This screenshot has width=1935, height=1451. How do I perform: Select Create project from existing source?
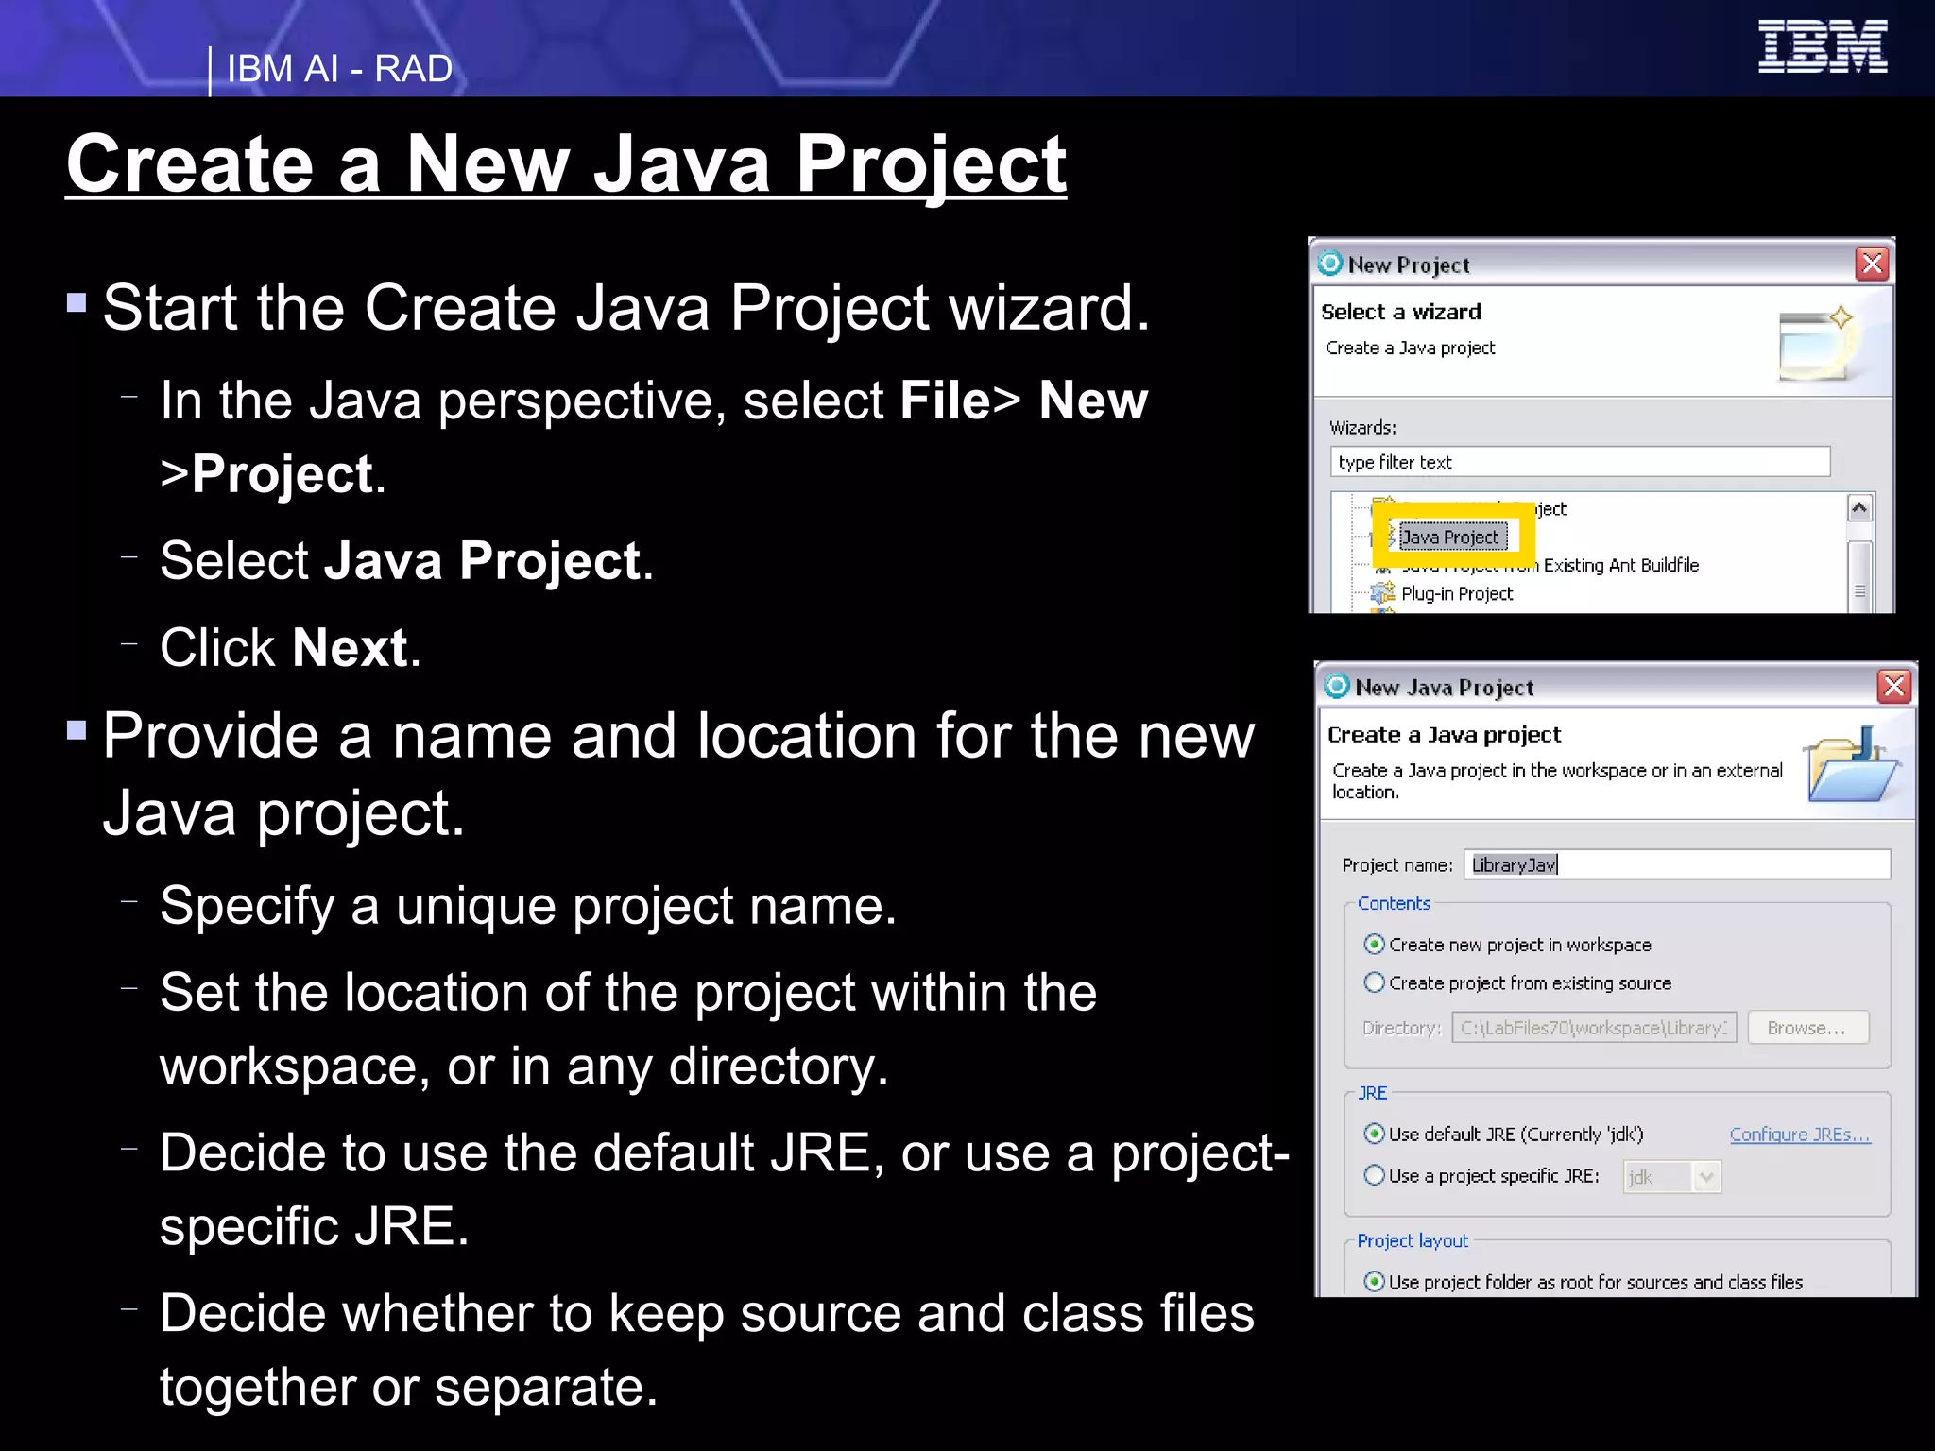[1517, 983]
